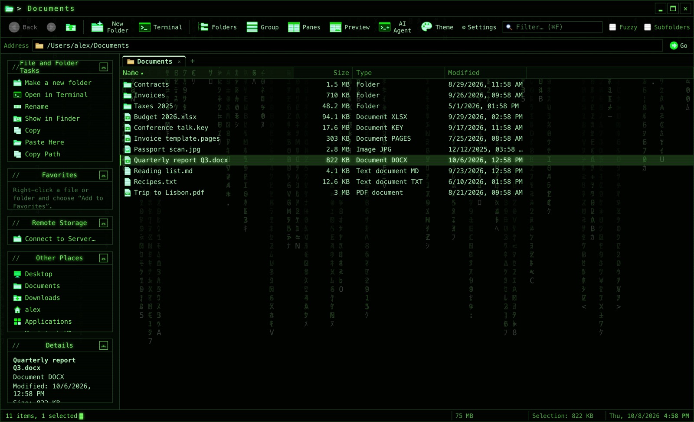Launch the AI Agent toolbar icon
The height and width of the screenshot is (422, 694).
point(384,27)
